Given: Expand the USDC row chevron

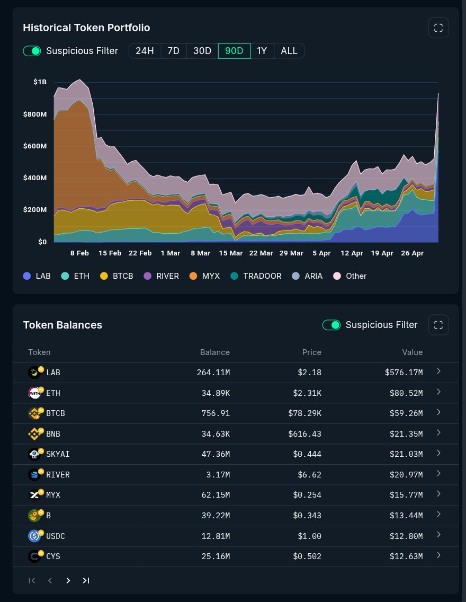Looking at the screenshot, I should coord(439,535).
